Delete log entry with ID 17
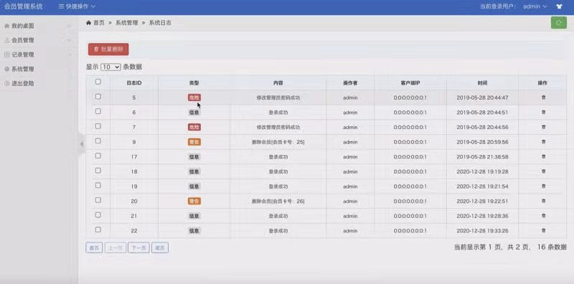This screenshot has height=284, width=574. pos(543,156)
